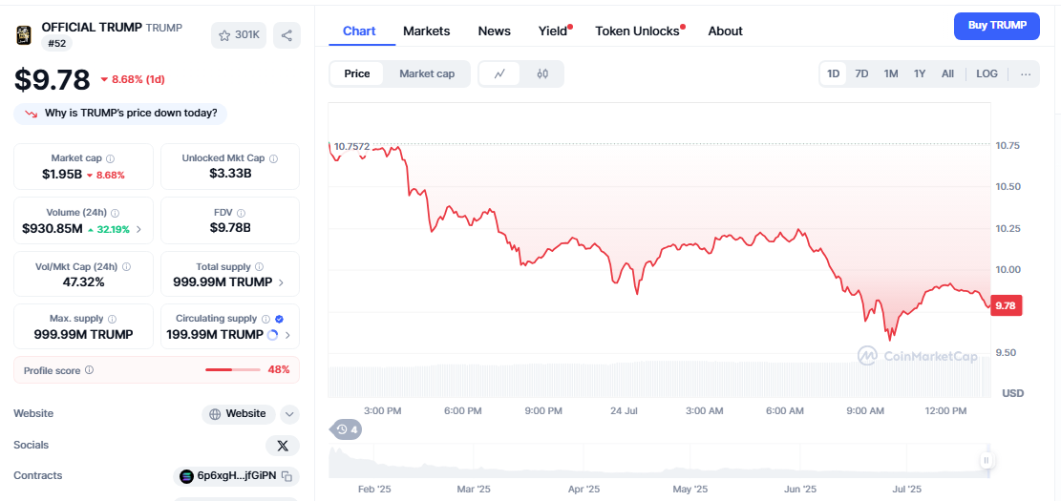Screen dimensions: 1061x501
Task: Select 7D time range
Action: click(861, 73)
